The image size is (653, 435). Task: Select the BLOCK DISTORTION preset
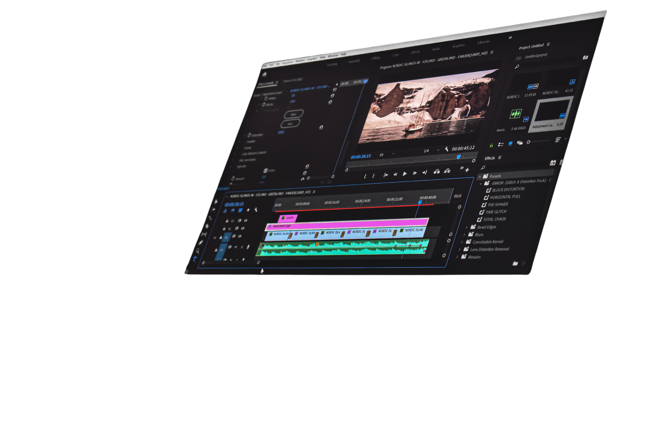point(508,189)
